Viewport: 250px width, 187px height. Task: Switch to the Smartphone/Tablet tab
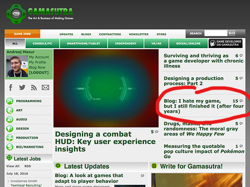click(x=83, y=44)
